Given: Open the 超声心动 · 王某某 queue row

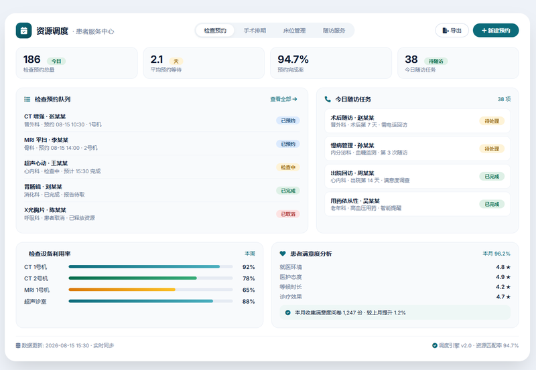Looking at the screenshot, I should (162, 167).
